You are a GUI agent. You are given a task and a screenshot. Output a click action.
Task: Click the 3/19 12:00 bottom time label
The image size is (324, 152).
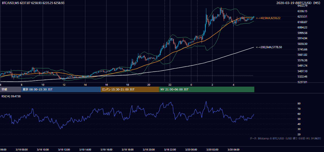tap(64, 150)
